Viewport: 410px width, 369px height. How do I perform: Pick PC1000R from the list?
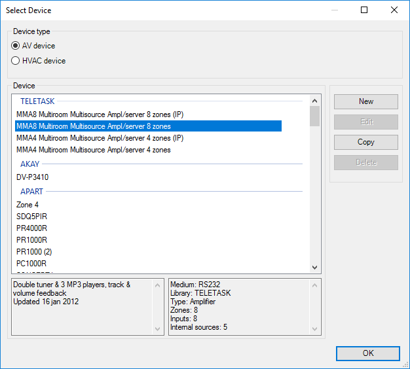31,263
